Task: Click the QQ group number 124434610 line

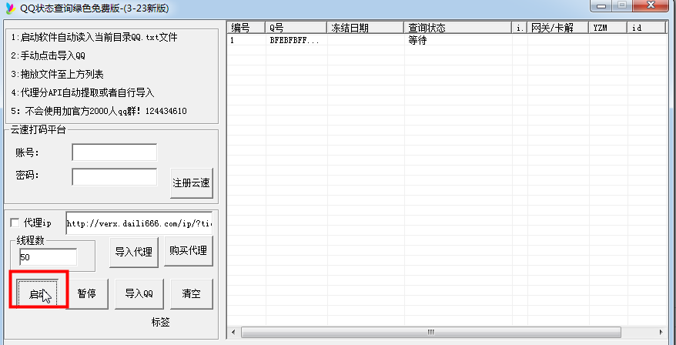Action: [99, 111]
